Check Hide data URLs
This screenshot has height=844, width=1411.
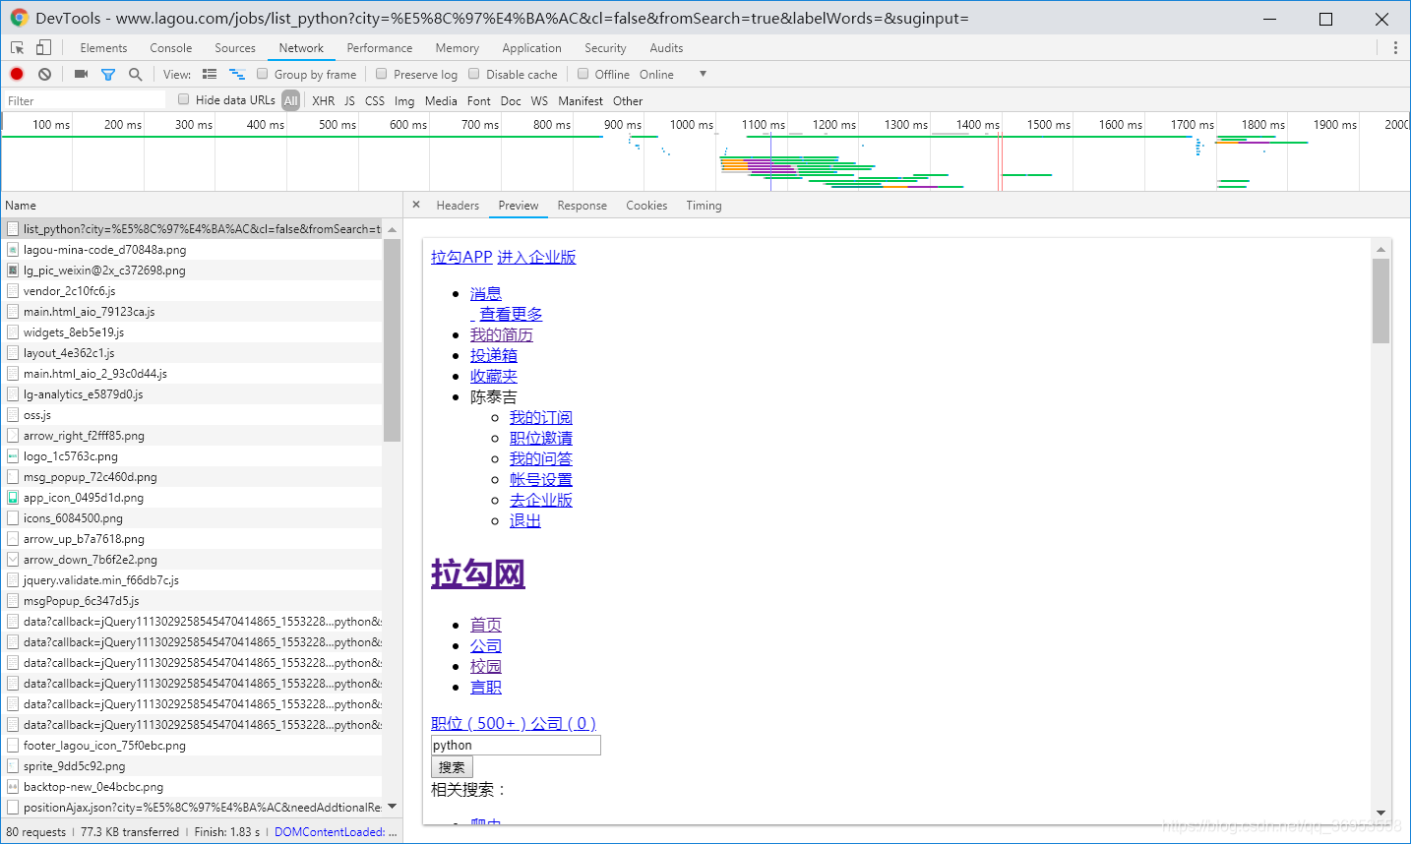click(x=184, y=99)
